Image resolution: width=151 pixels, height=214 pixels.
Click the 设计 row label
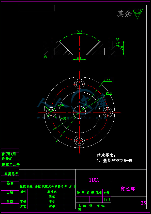pyautogui.click(x=23, y=192)
